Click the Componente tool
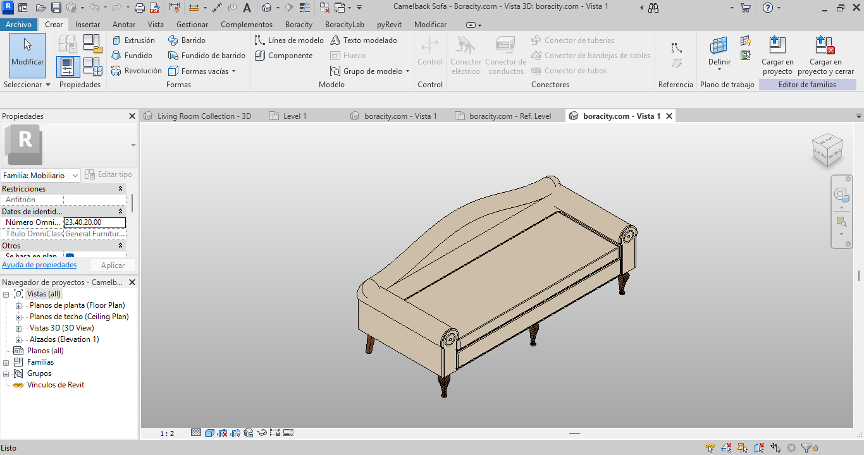 click(x=283, y=56)
